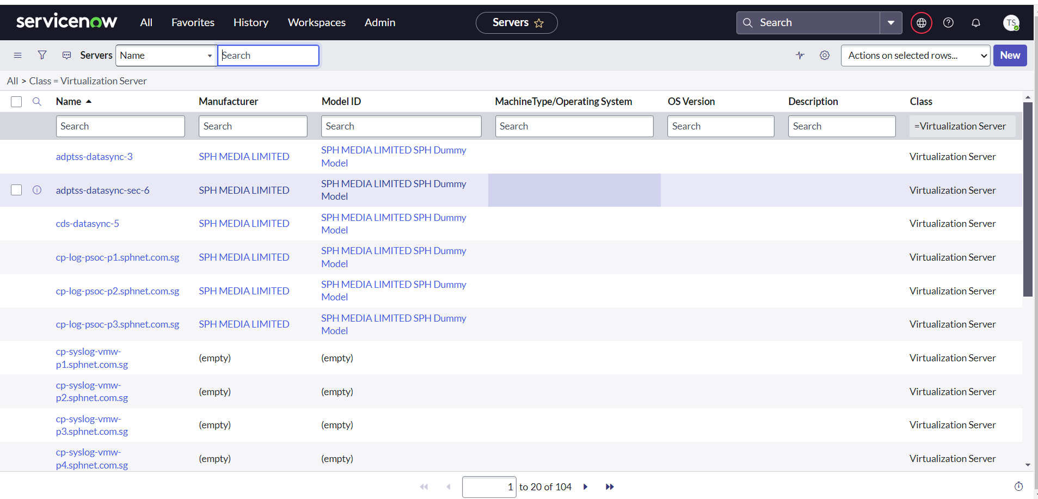Click the Manufacturer column header

(228, 102)
